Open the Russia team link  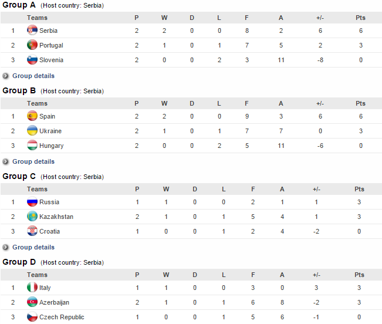point(49,202)
